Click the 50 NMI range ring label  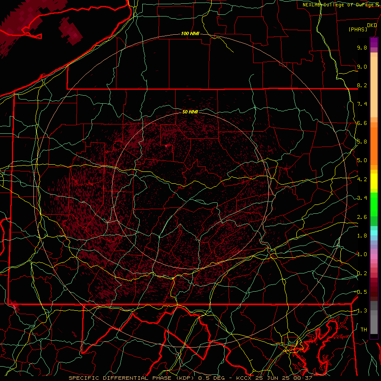click(190, 112)
